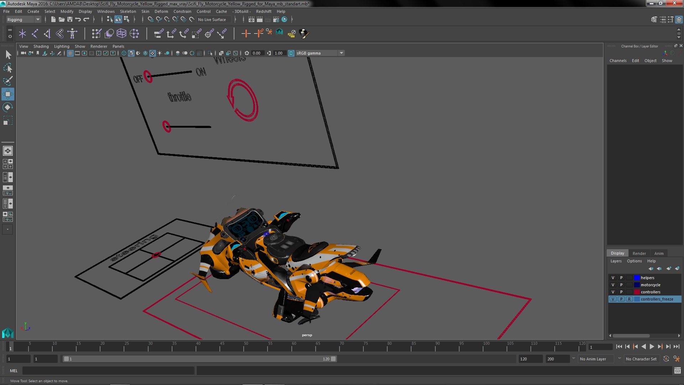
Task: Open the Create Lattice deformer icon
Action: (121, 34)
